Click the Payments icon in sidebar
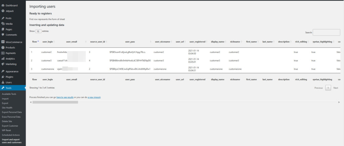This screenshot has width=344, height=146. tap(3, 53)
